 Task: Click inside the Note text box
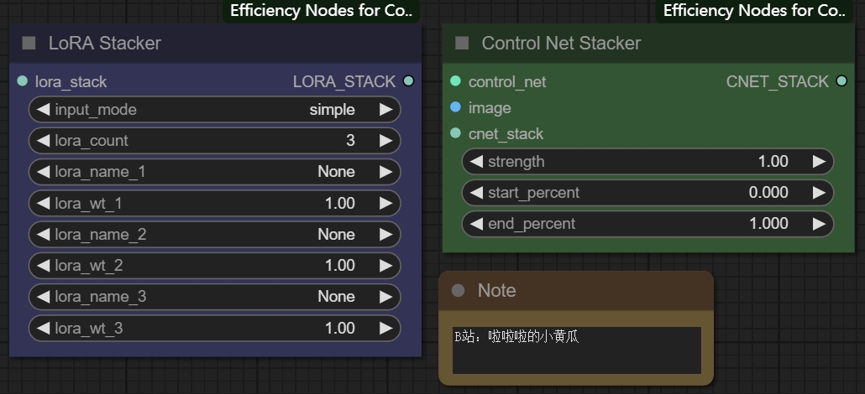coord(576,350)
